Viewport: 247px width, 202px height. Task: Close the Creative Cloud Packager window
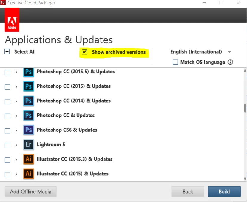238,3
